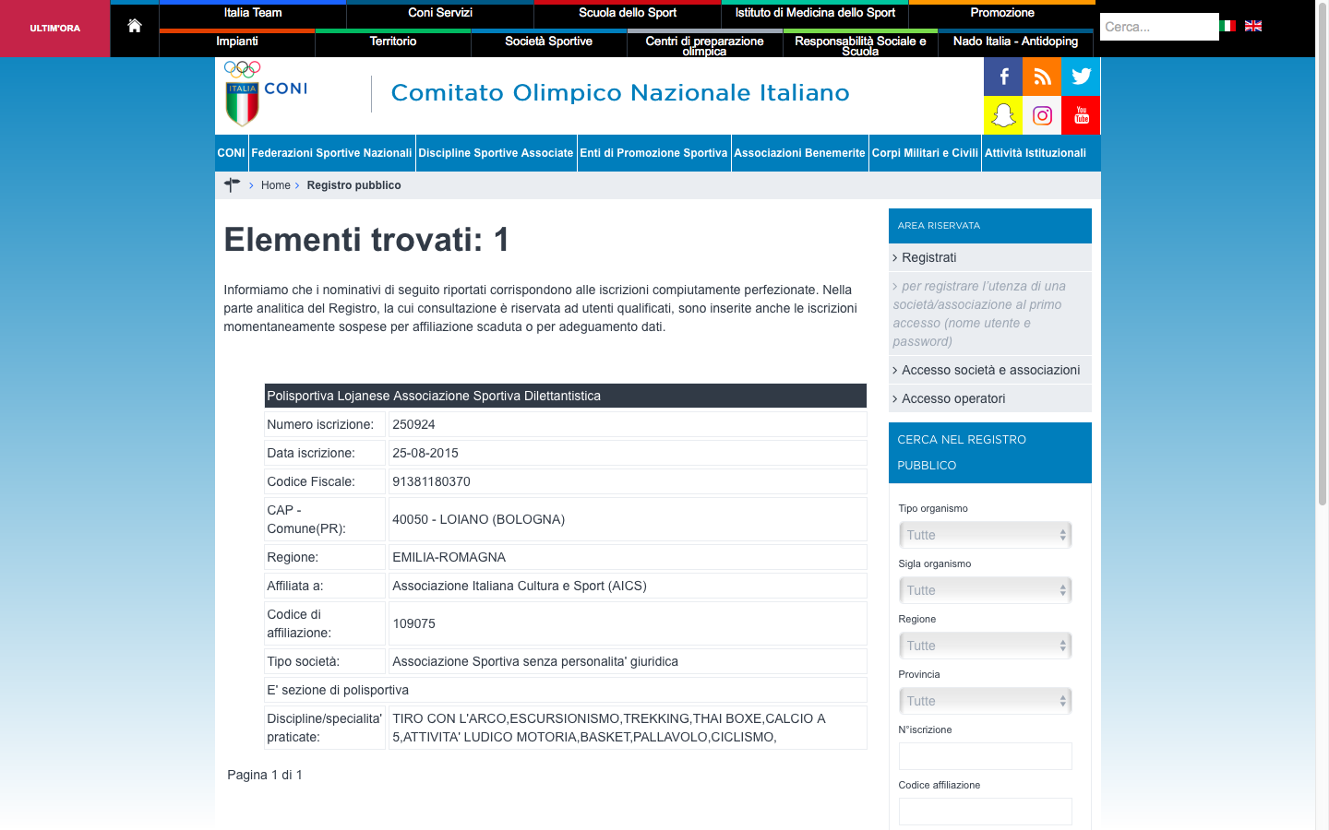This screenshot has width=1329, height=830.
Task: Open the Instagram icon
Action: [1042, 115]
